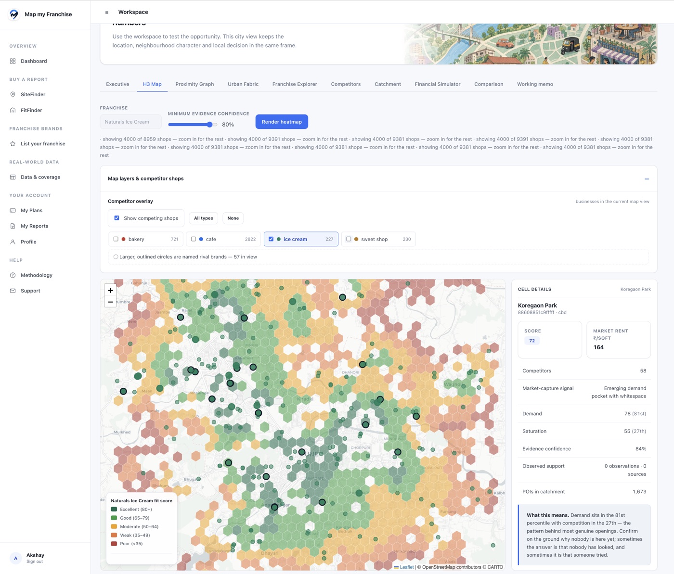Switch to the Executive tab

coord(117,84)
